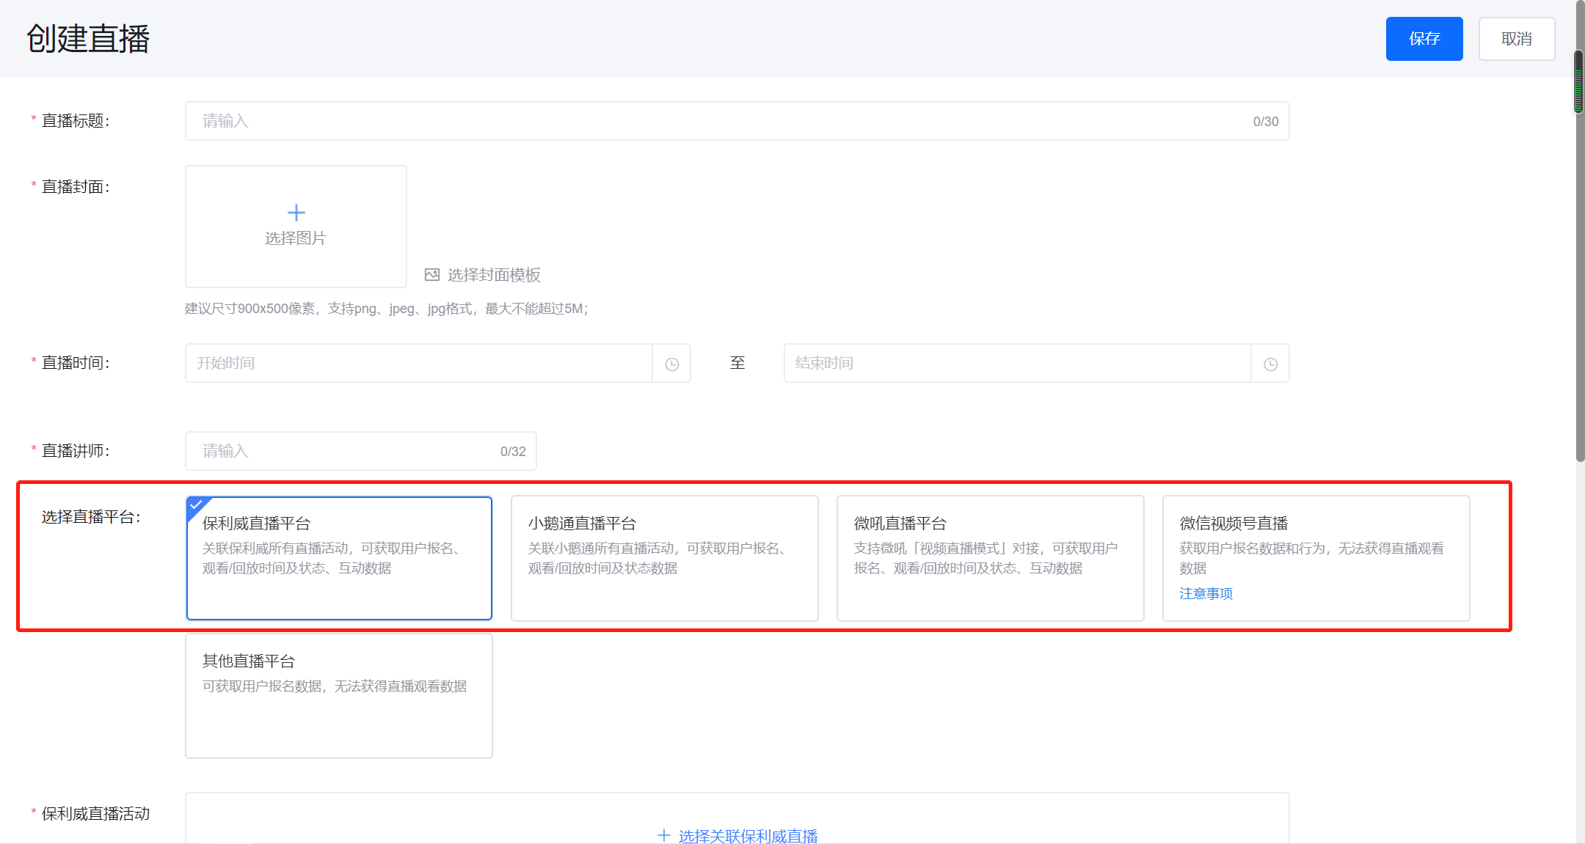
Task: Select the 微吼直播平台 card
Action: point(990,558)
